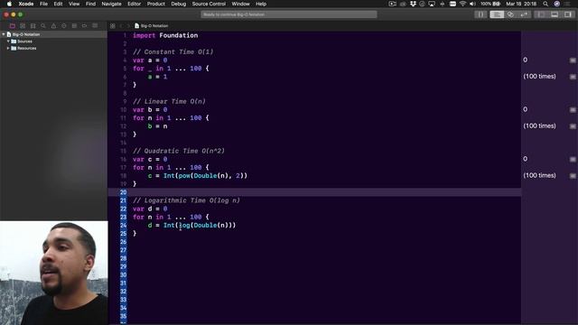Screen dimensions: 578x325
Task: Open the Test navigator icon
Action: coord(64,26)
